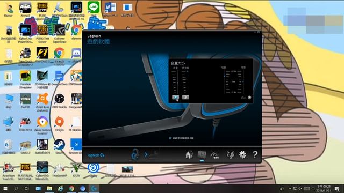Open the equalizer icon in Logitech bottom bar
The height and width of the screenshot is (193, 344).
[x=202, y=155]
